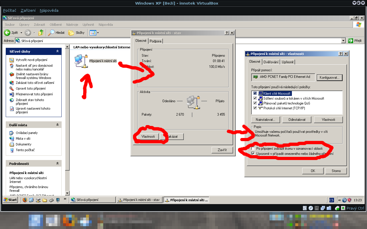Click the Zavřít button in status dialog
Screen dimensions: 367x229
pyautogui.click(x=222, y=150)
